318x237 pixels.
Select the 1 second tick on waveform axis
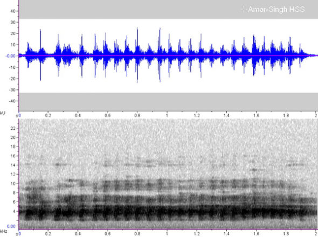click(x=167, y=115)
